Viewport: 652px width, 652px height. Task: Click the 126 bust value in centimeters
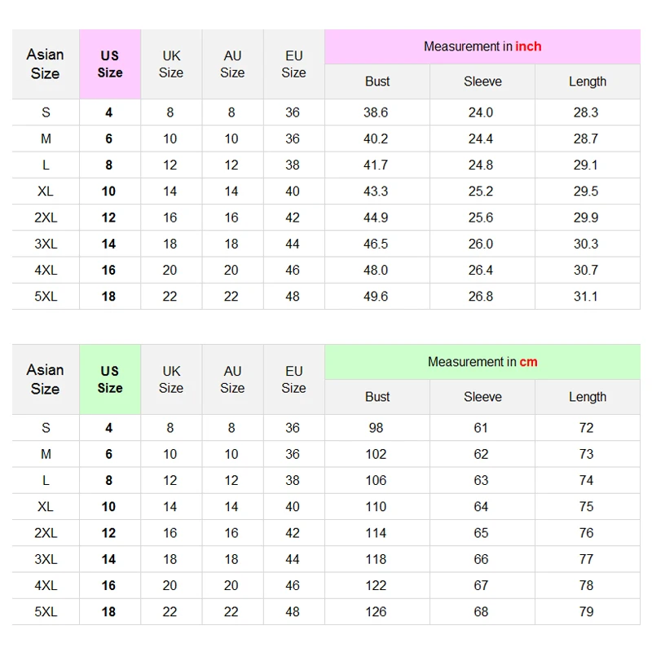tap(376, 611)
